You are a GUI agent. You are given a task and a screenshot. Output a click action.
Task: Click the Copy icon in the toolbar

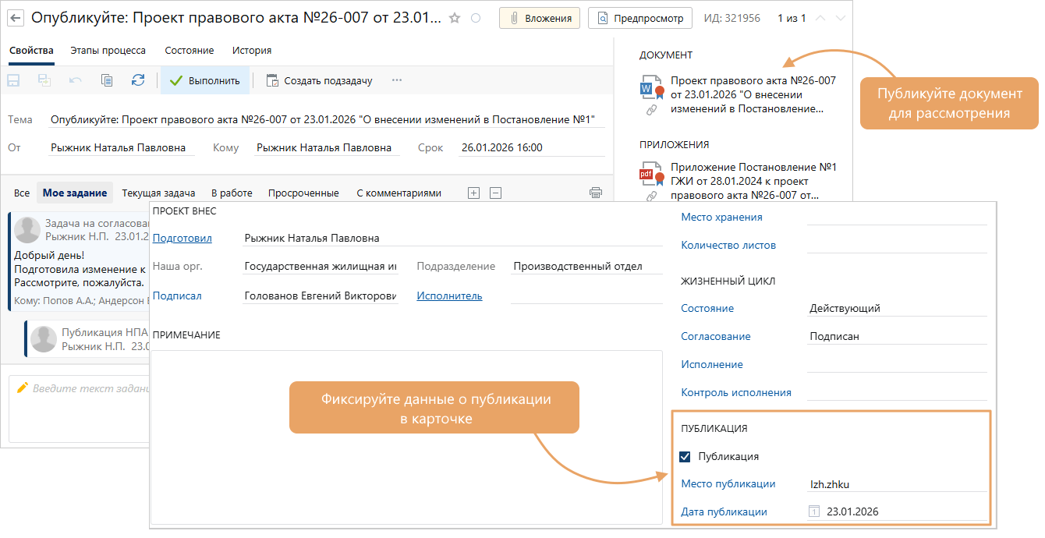point(107,80)
